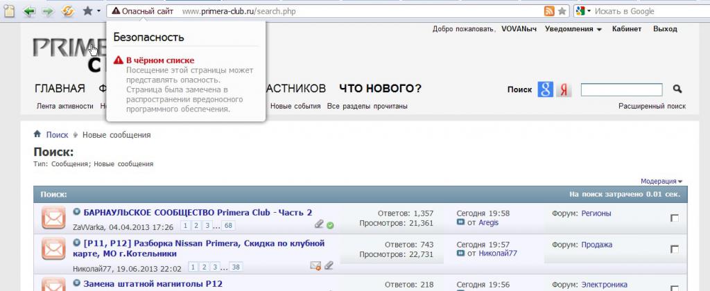Image resolution: width=710 pixels, height=291 pixels.
Task: Click the 'Ответов: 1,357' replies count
Action: pyautogui.click(x=406, y=213)
